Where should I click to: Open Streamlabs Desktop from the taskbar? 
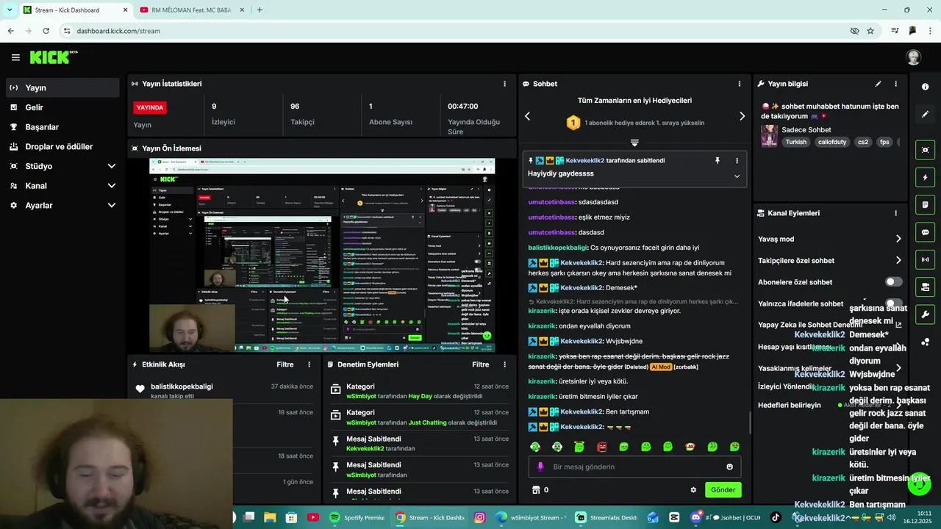(x=607, y=517)
